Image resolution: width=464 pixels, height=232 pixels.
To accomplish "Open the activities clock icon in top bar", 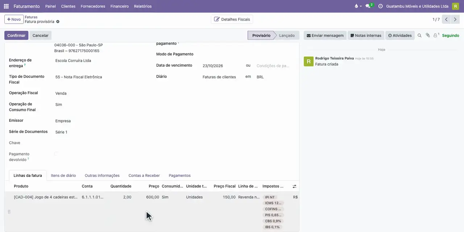I will [x=380, y=6].
